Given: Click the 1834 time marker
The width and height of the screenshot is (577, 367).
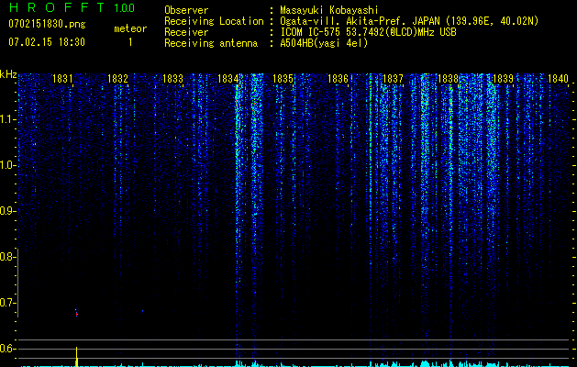Looking at the screenshot, I should click(x=227, y=78).
